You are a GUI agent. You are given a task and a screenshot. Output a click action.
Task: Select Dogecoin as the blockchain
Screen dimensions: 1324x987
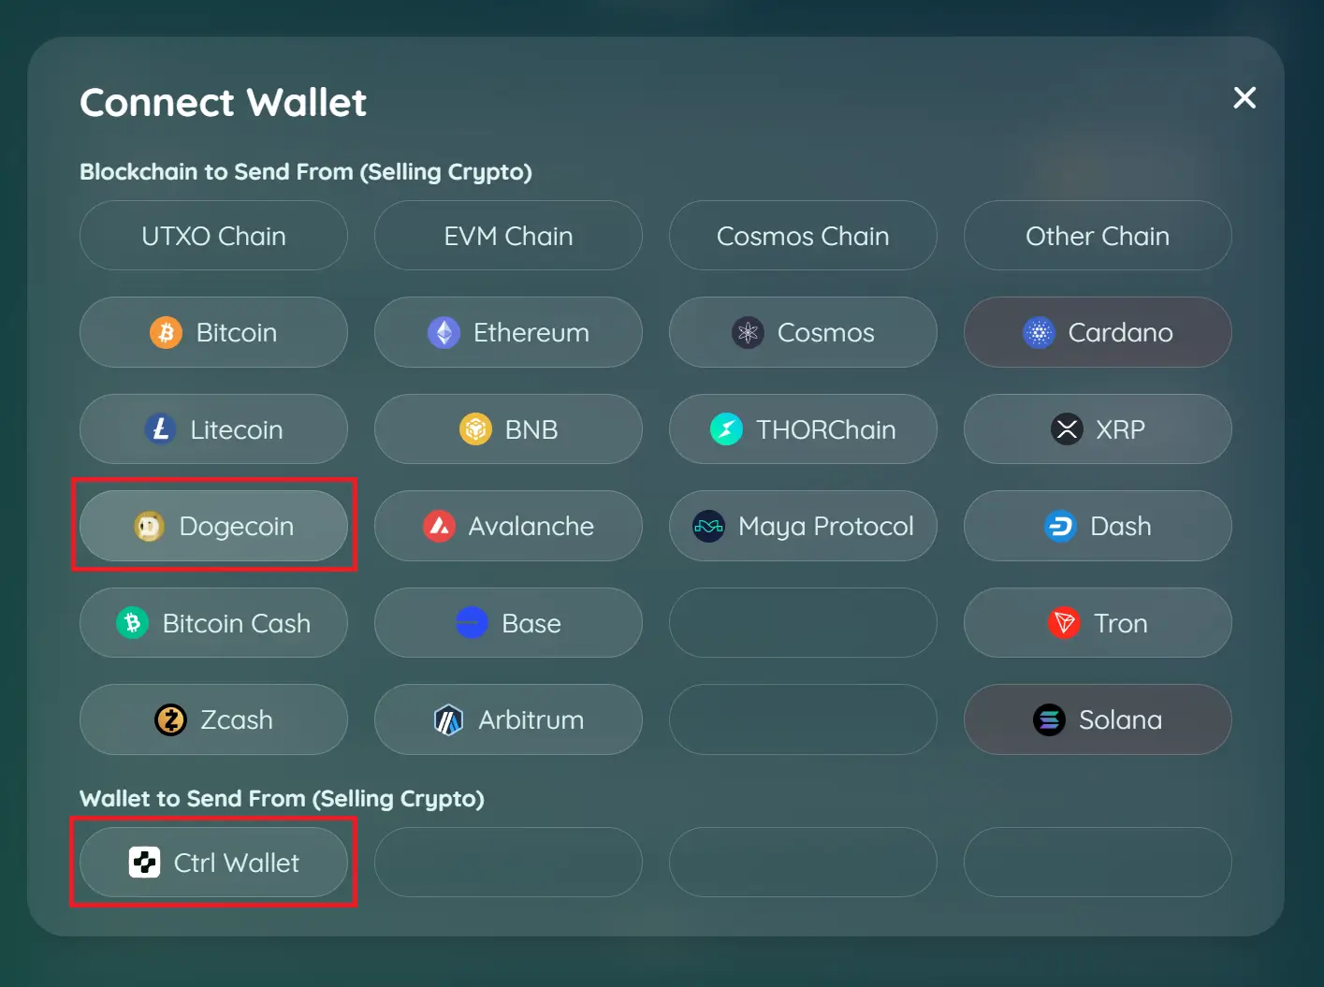tap(213, 526)
